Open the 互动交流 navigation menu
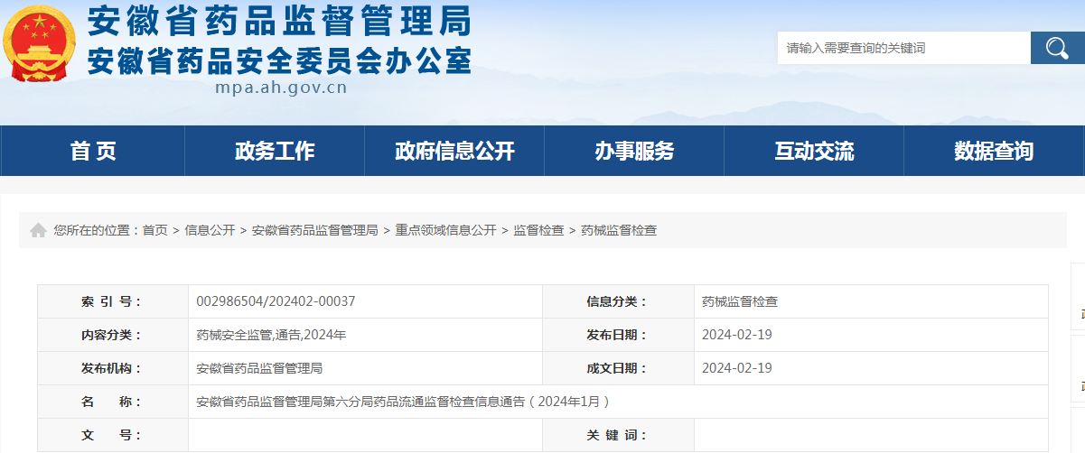 (x=814, y=151)
